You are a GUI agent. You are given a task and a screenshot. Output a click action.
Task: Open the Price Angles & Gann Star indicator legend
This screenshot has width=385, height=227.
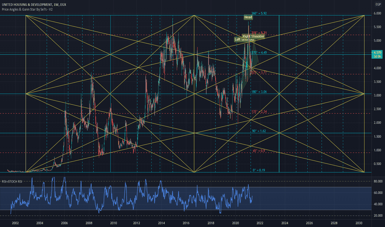coord(27,9)
